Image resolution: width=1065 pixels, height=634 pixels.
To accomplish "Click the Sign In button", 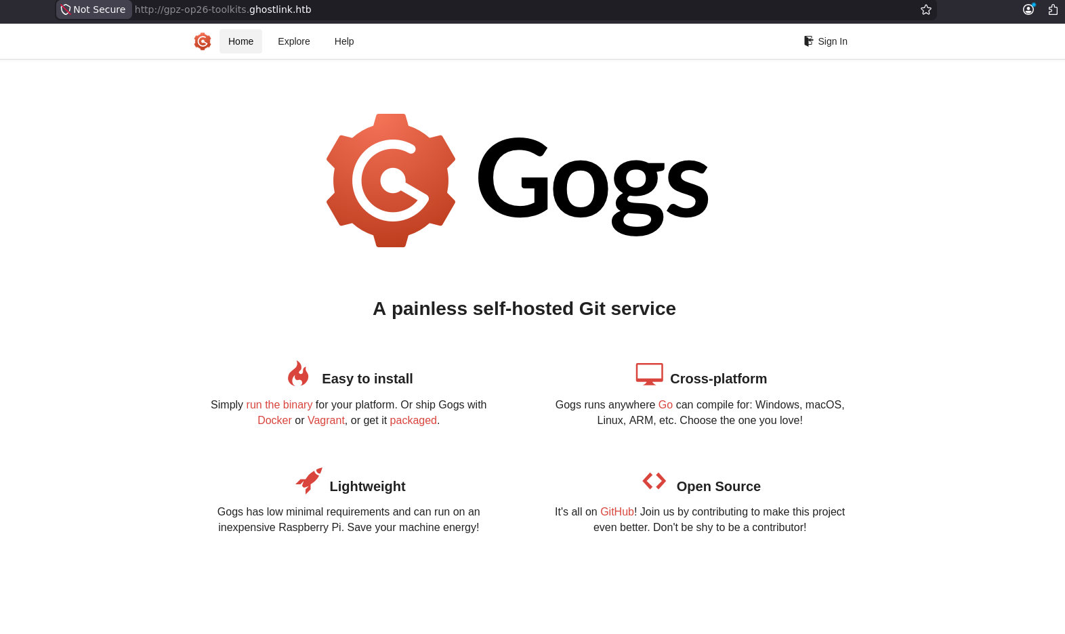I will 826,41.
